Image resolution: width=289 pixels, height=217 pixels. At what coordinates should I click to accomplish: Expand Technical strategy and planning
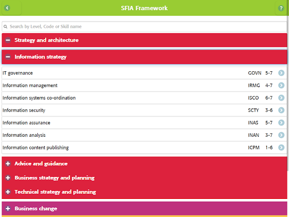click(x=8, y=192)
